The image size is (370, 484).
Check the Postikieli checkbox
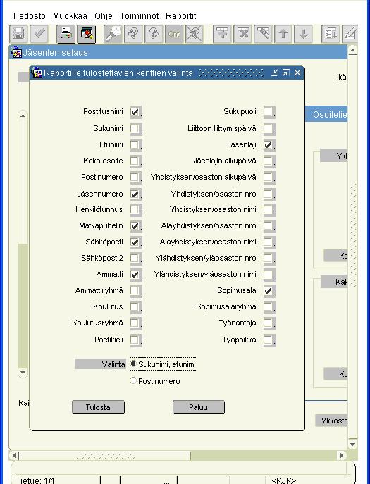[x=135, y=340]
